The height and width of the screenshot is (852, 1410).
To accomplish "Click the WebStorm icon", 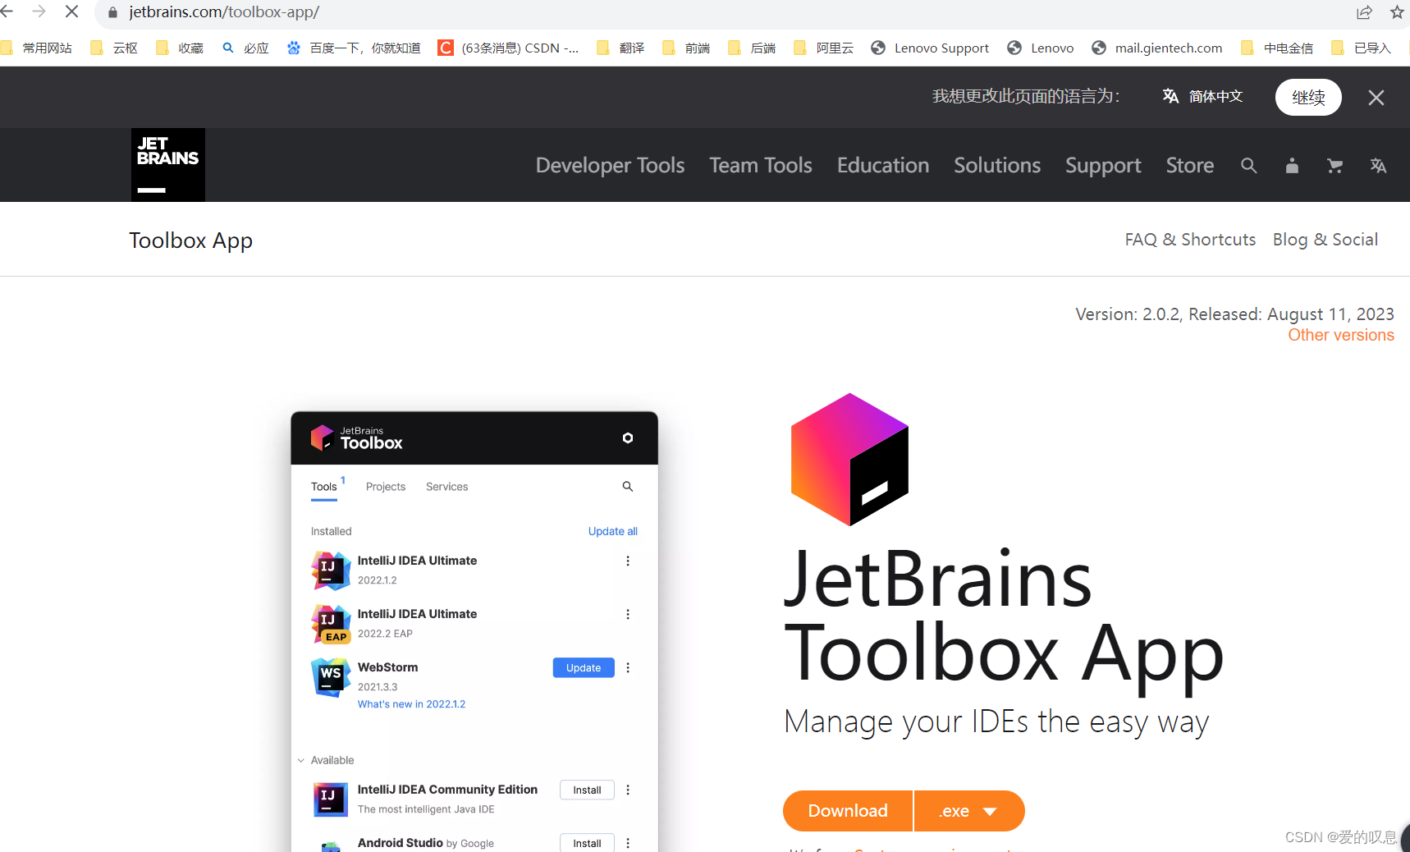I will 331,677.
